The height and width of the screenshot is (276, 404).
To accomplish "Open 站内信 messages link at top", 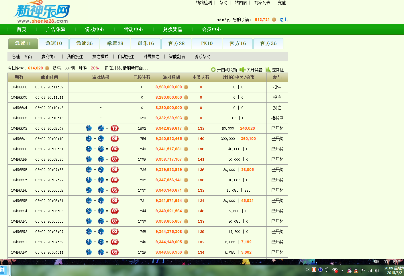I will click(241, 3).
